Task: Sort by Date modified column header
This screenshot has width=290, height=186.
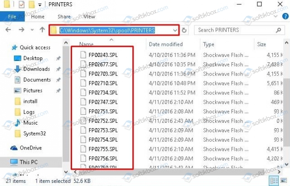Action: point(167,44)
